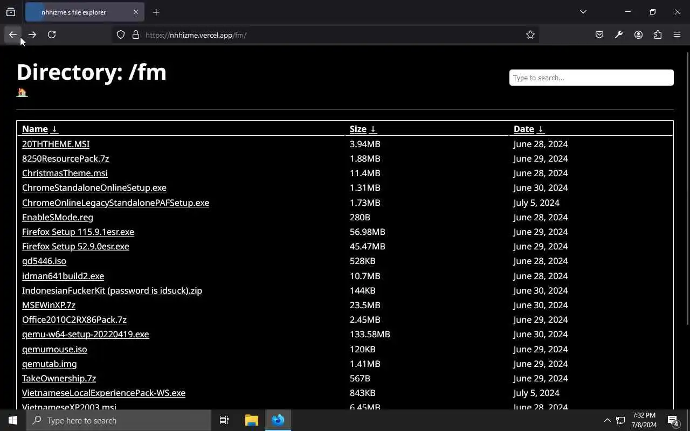Open the Windows Start menu
The image size is (690, 431).
pyautogui.click(x=13, y=420)
